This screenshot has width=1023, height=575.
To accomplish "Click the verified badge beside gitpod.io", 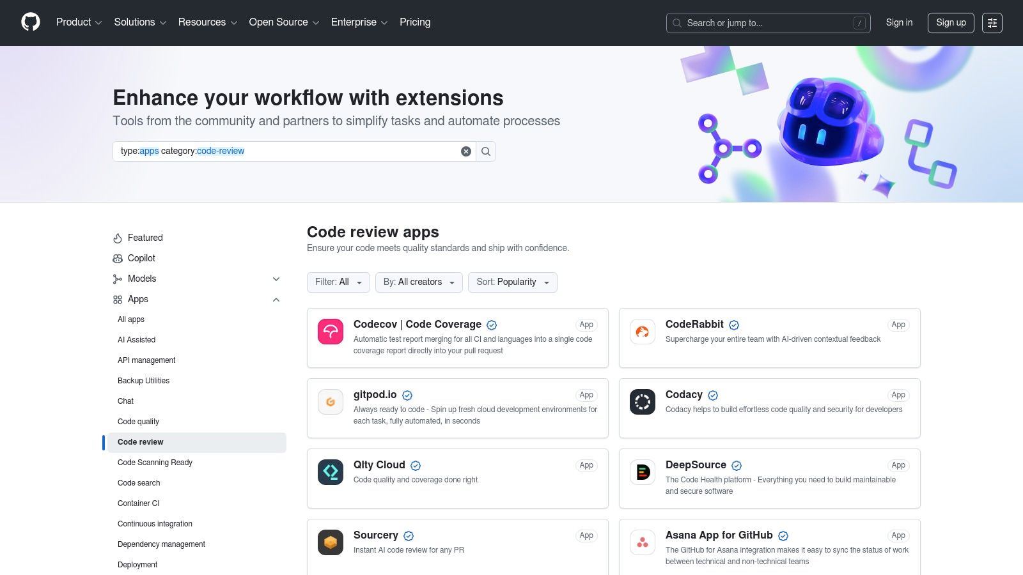I will tap(407, 395).
